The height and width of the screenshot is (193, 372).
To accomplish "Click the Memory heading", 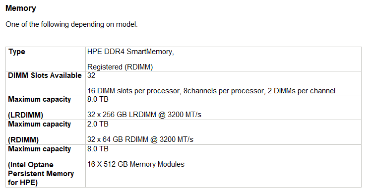I will pos(21,8).
